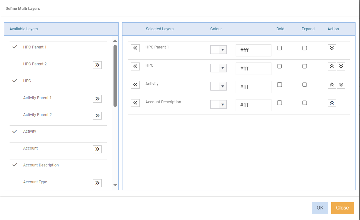This screenshot has height=220, width=360.
Task: Click the colour swatch for the HPC row
Action: click(x=215, y=68)
